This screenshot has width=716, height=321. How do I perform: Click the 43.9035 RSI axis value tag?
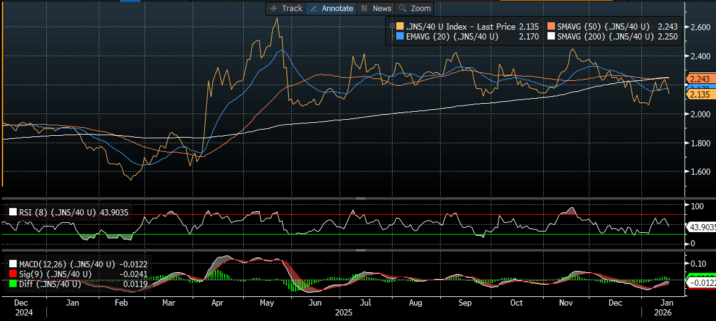coord(702,227)
